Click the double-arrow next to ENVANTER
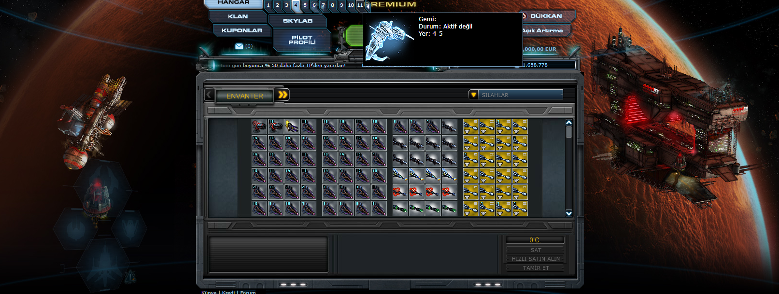 [x=283, y=95]
